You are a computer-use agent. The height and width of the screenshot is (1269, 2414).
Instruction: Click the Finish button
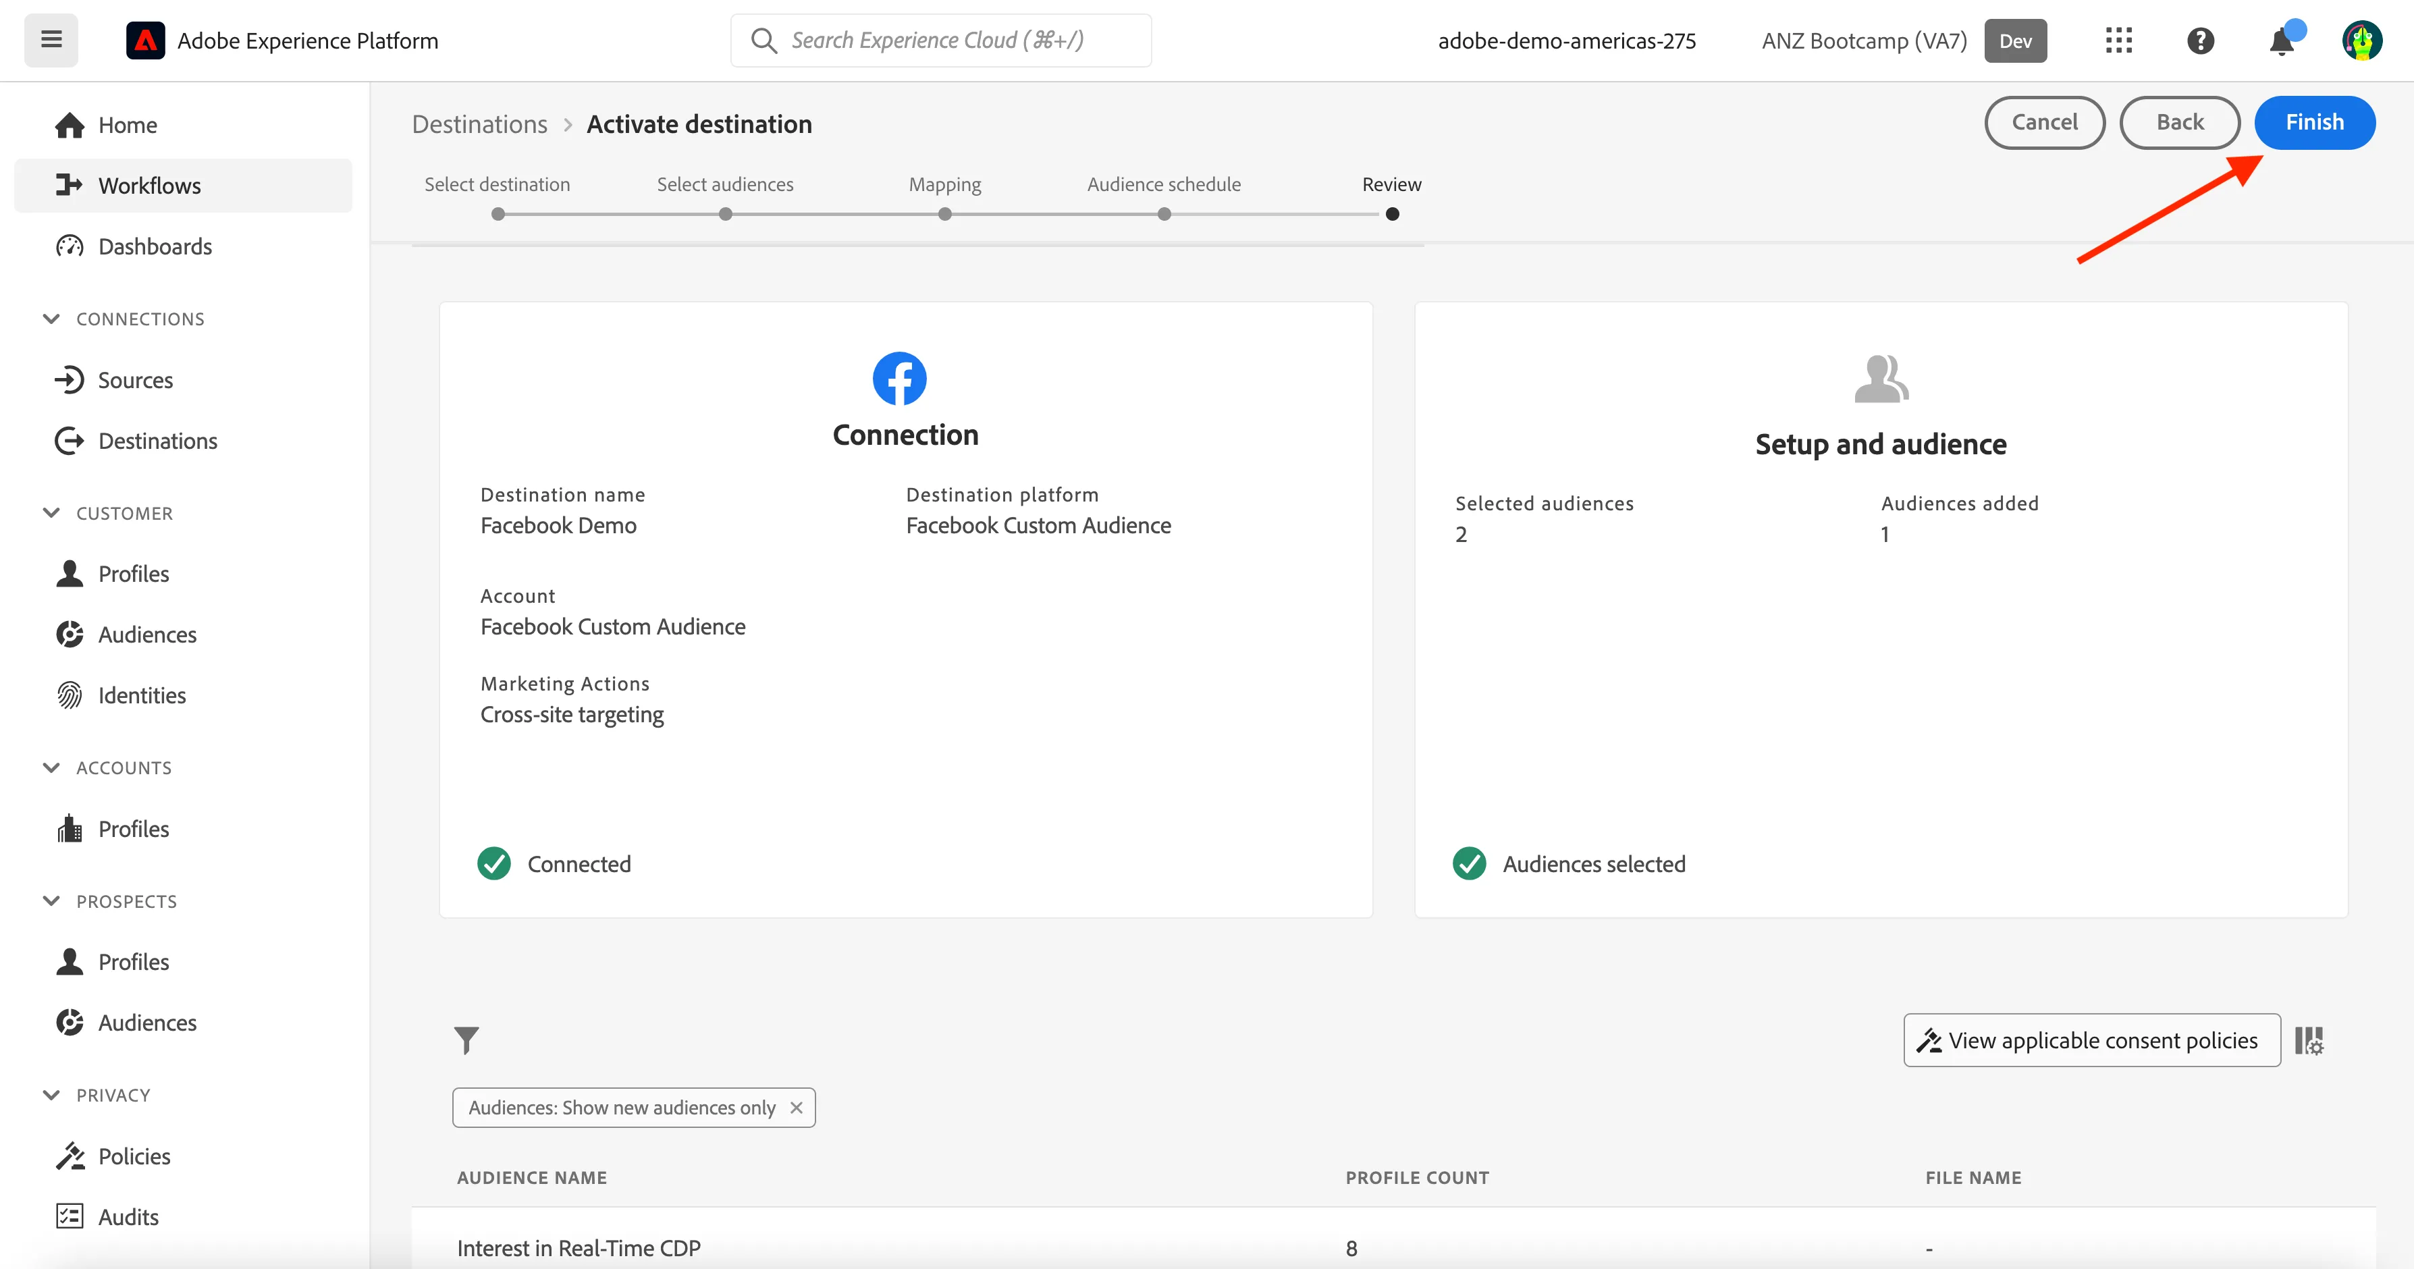(x=2315, y=123)
